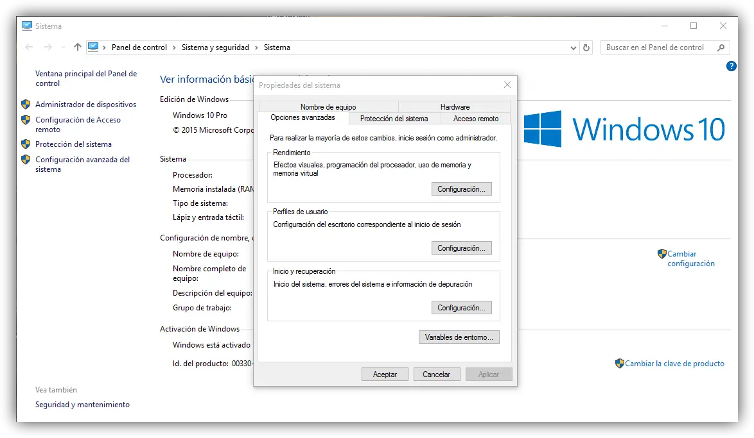
Task: Click Sistema y seguridad breadcrumb
Action: point(215,47)
